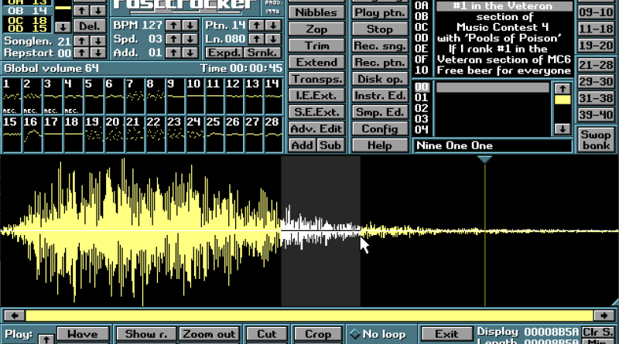This screenshot has width=619, height=344.
Task: Click the left arrow of the sample scrollbar
Action: [x=14, y=315]
